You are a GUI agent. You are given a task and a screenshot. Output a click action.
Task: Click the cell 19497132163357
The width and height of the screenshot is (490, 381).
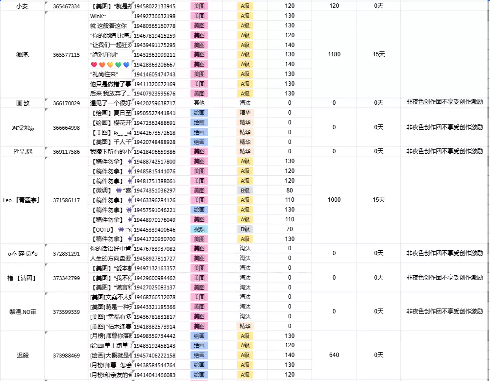[154, 268]
